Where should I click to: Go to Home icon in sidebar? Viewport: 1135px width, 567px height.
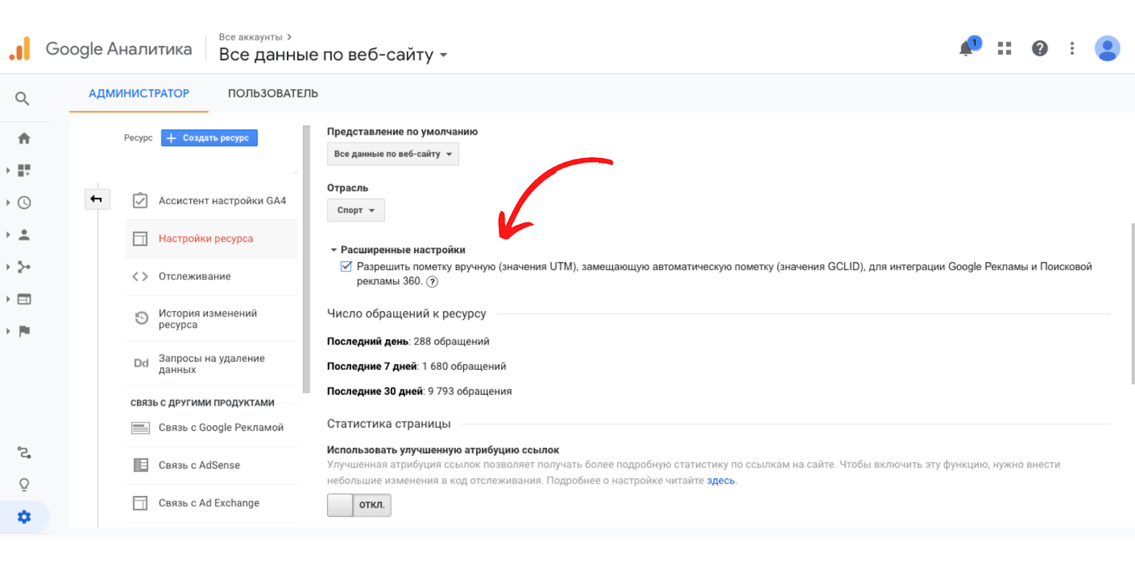click(24, 138)
